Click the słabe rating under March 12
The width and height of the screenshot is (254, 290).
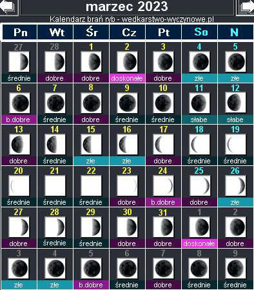pos(235,119)
